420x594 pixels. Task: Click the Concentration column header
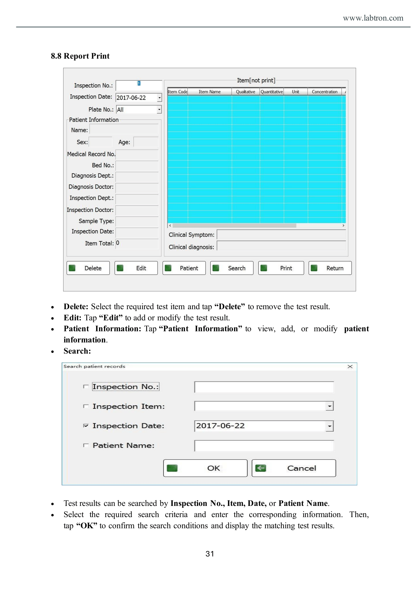click(325, 92)
